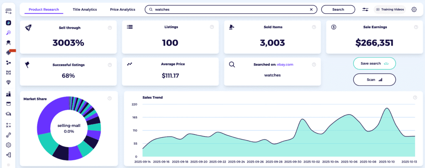Viewport: 425px width, 168px height.
Task: Click the magnifier product research sidebar icon
Action: (x=8, y=32)
